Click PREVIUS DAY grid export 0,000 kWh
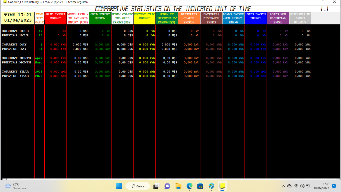The width and height of the screenshot is (341, 192). coord(103,49)
